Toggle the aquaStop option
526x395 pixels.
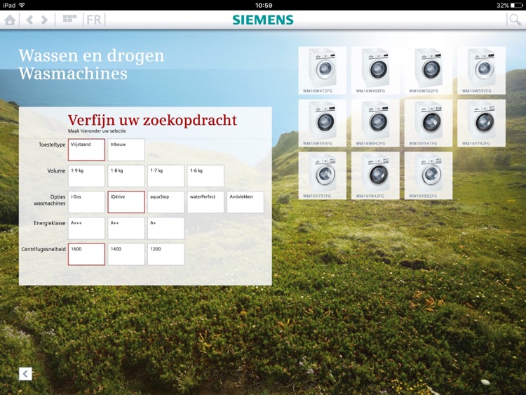click(x=166, y=202)
